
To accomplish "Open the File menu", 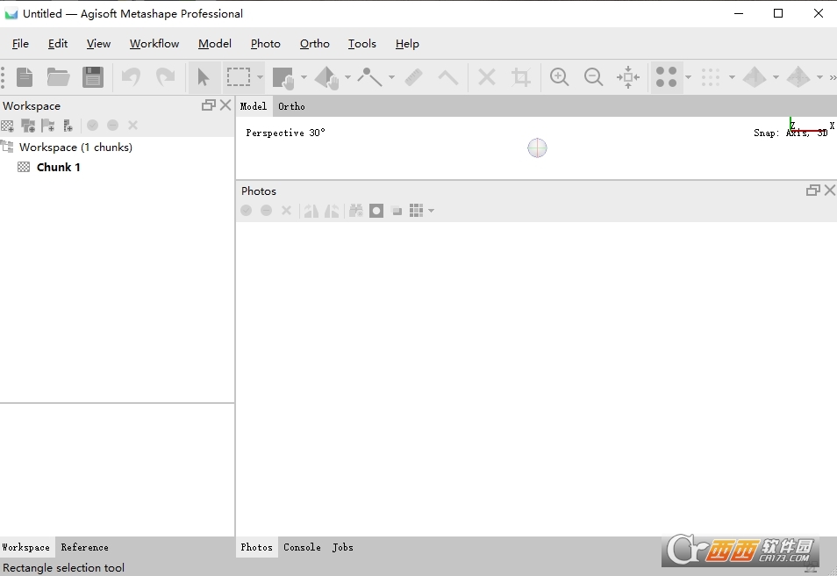I will (20, 44).
